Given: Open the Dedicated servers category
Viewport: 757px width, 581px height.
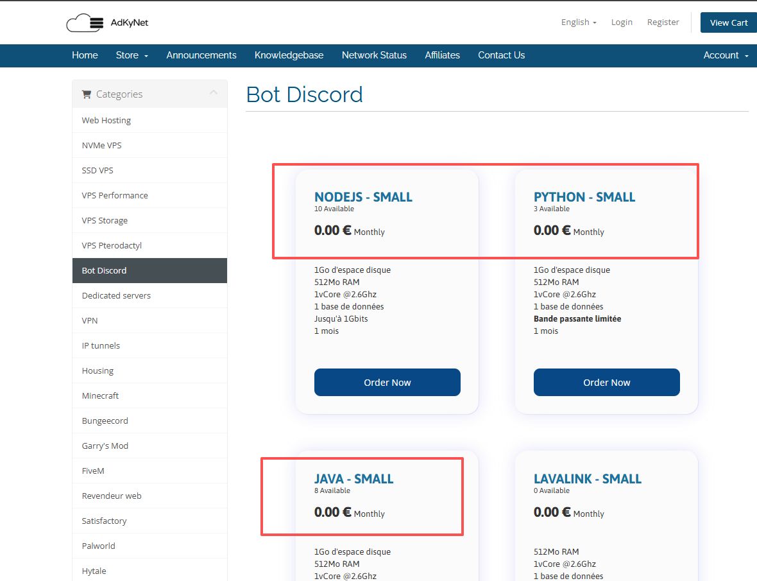Looking at the screenshot, I should (x=149, y=295).
